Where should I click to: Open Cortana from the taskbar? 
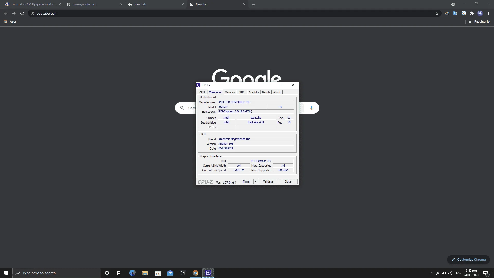(107, 273)
